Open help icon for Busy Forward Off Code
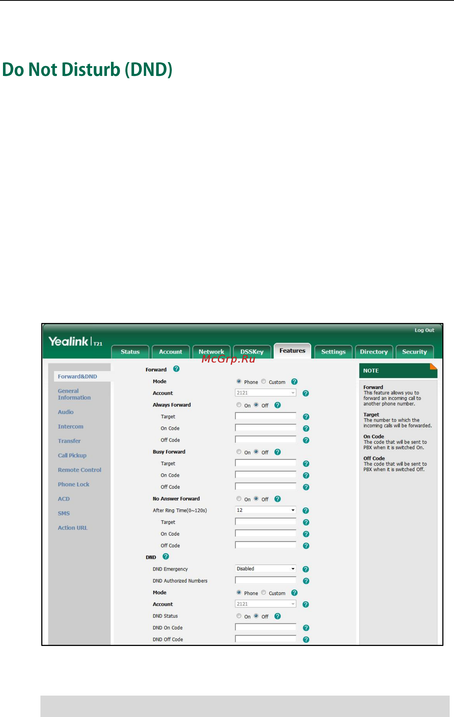 [x=306, y=487]
